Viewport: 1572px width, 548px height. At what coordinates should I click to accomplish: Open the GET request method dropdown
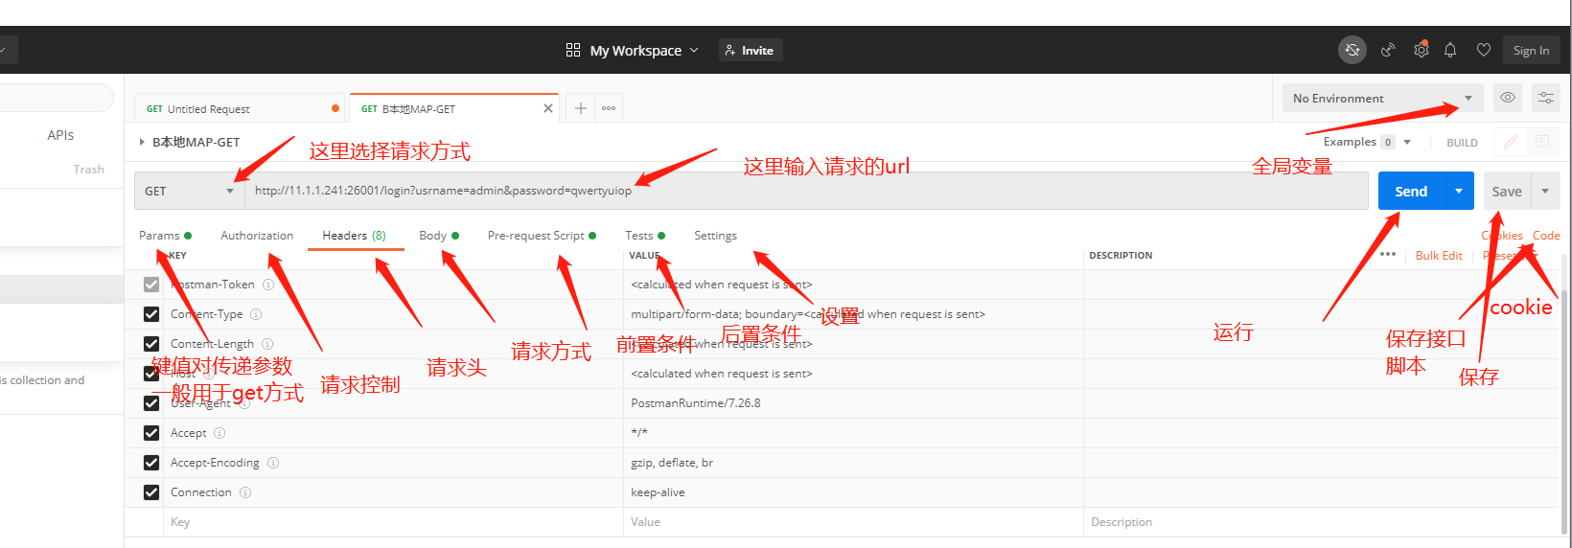point(189,191)
